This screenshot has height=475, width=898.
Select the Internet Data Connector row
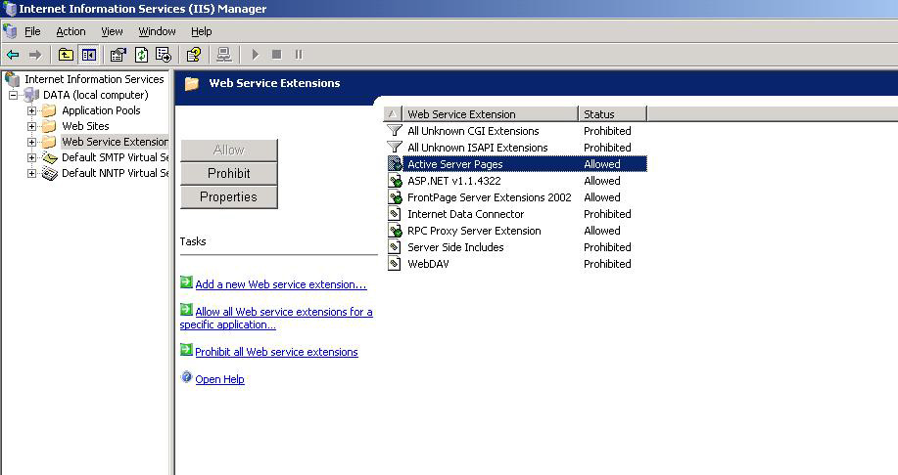point(517,214)
